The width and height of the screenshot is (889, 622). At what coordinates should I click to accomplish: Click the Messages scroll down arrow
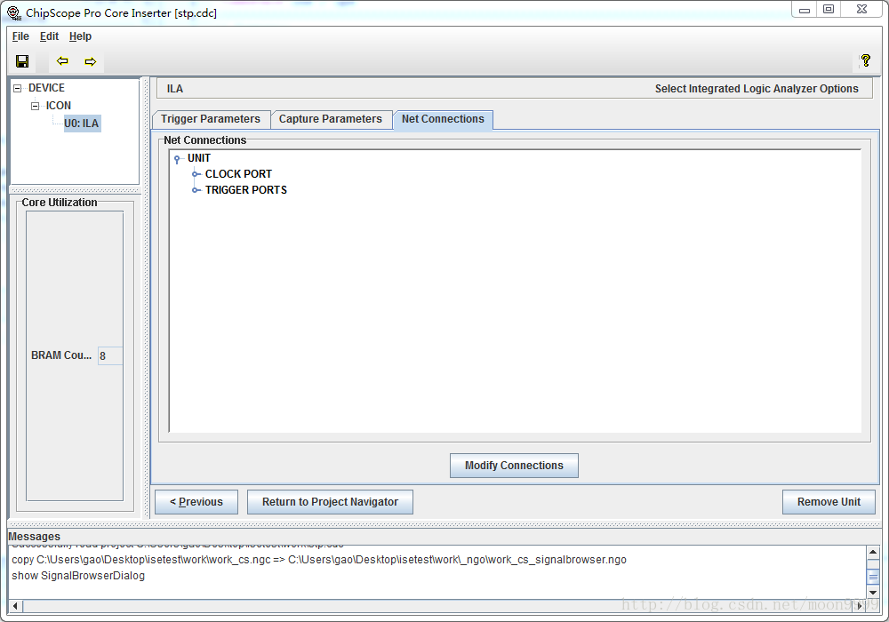click(873, 592)
